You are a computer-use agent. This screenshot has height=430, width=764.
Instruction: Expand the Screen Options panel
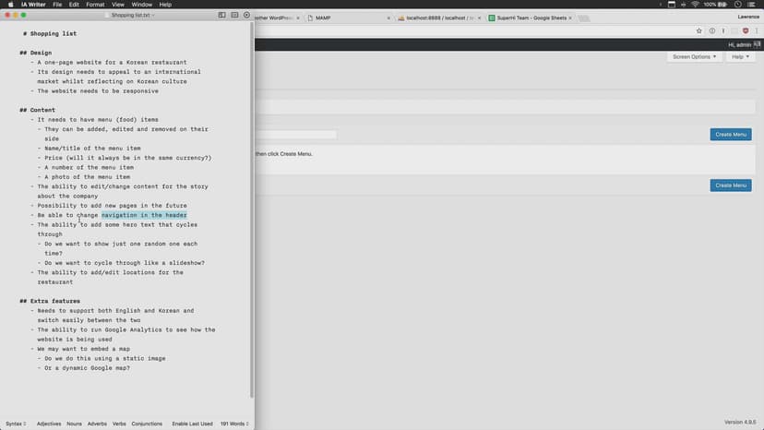[x=694, y=57]
